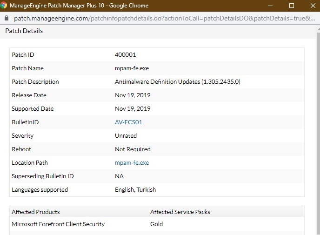The height and width of the screenshot is (235, 320).
Task: Maximize the Patch Manager Plus window
Action: [x=292, y=6]
